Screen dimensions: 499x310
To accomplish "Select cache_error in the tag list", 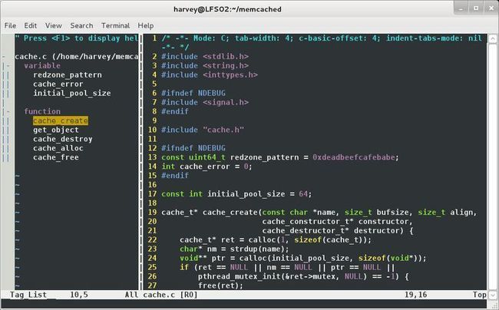I will (58, 84).
